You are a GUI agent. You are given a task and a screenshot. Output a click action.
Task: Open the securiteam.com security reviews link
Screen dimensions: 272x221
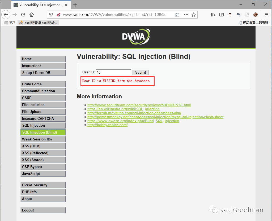click(139, 105)
